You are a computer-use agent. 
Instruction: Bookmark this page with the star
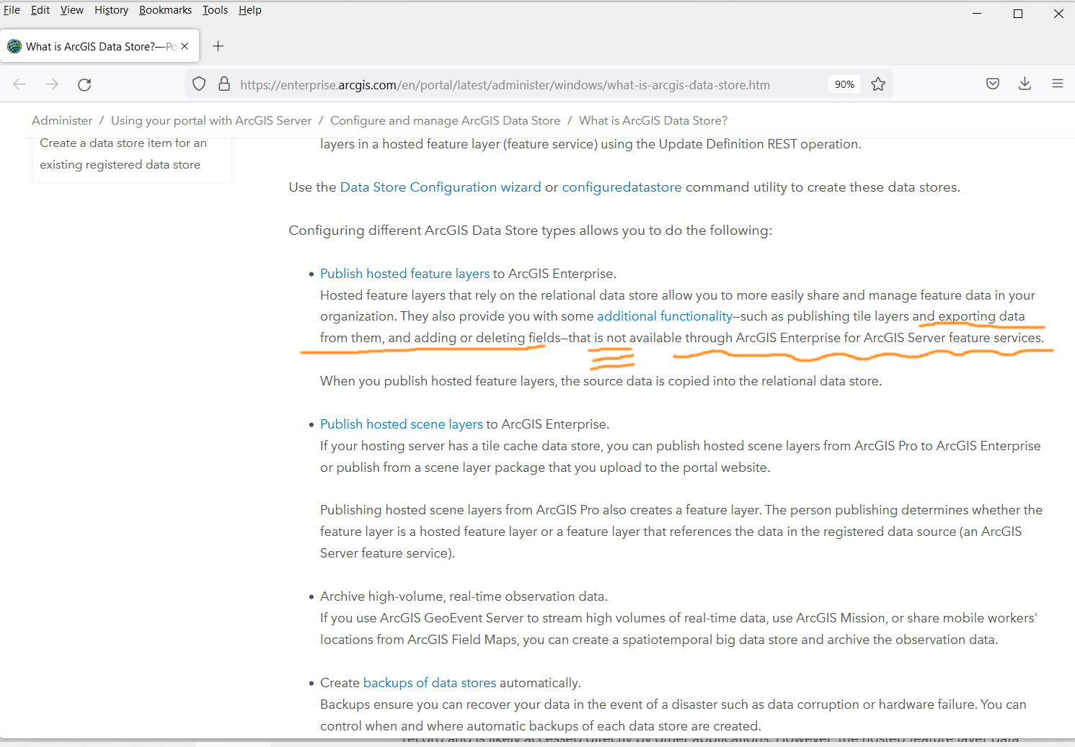(x=878, y=84)
